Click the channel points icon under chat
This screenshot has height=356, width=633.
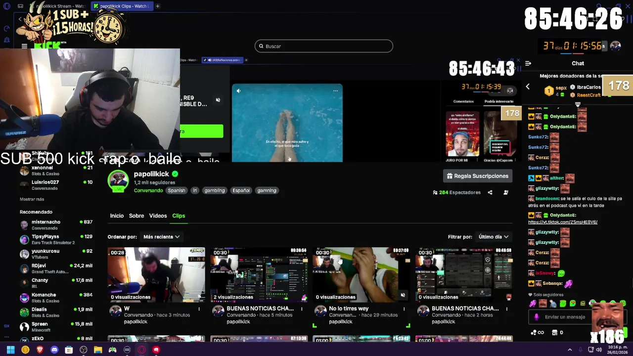534,333
